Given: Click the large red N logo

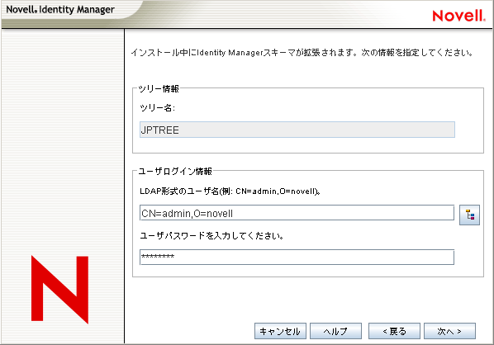Looking at the screenshot, I should (59, 290).
